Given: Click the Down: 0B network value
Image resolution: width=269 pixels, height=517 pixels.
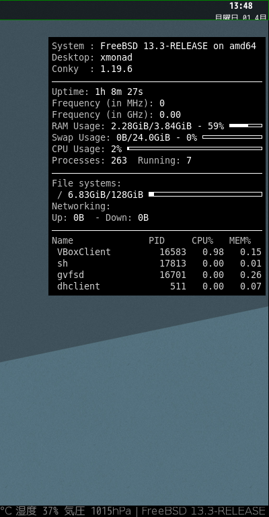Looking at the screenshot, I should coord(127,218).
